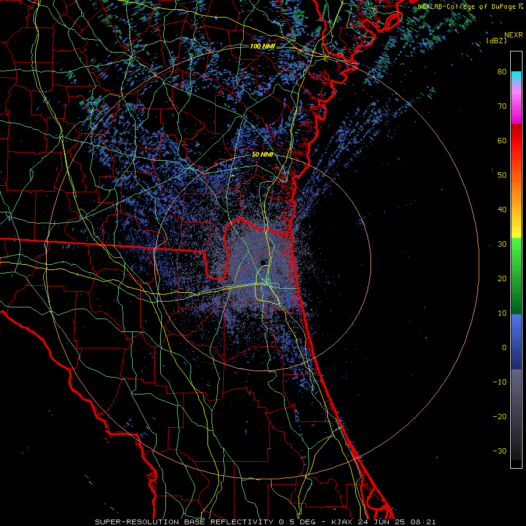
Task: Click the green segment of the reflectivity color bar
Action: (x=516, y=276)
